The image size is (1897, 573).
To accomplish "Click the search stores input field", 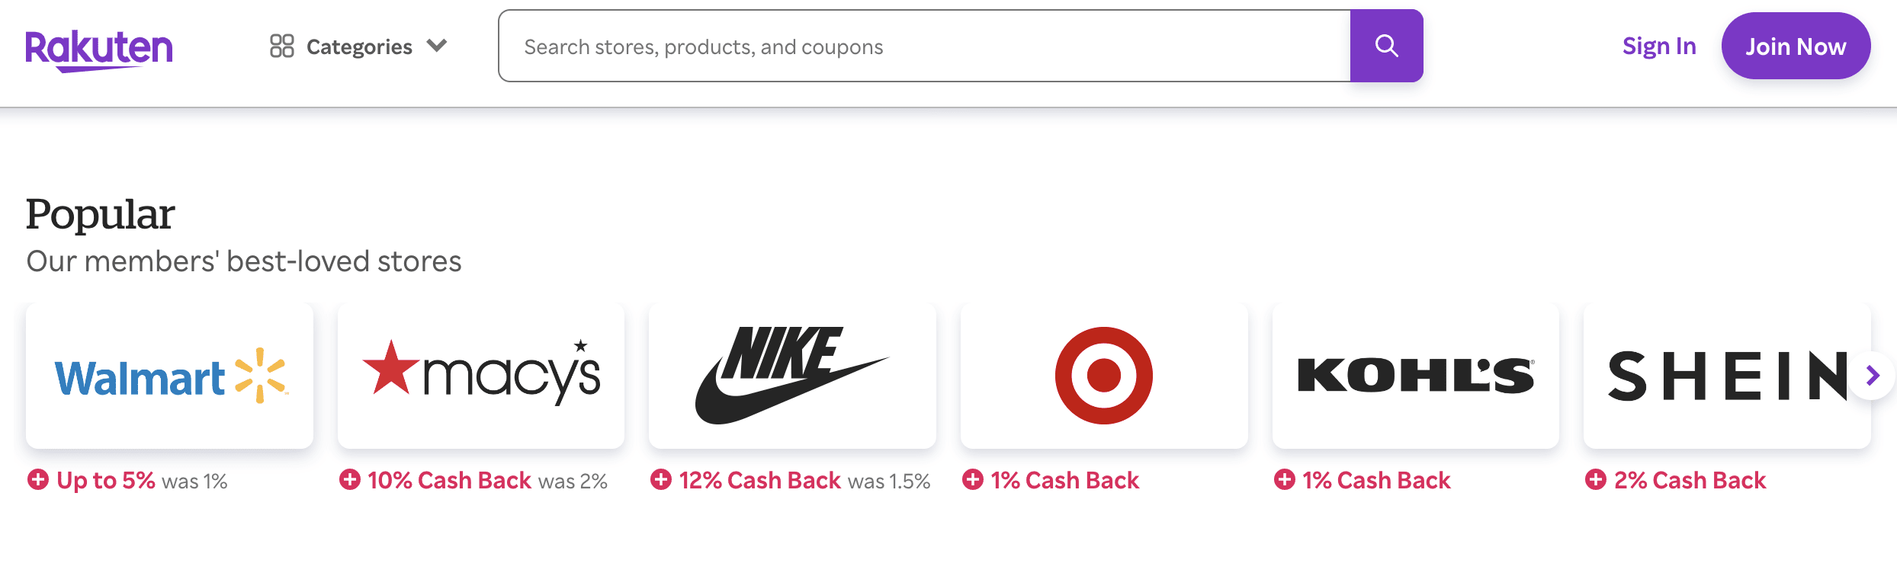I will click(923, 46).
